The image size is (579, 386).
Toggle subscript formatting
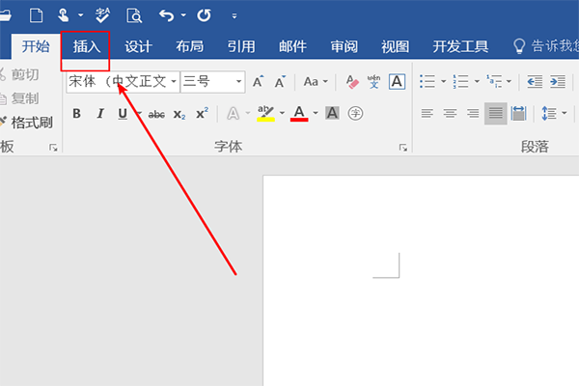[x=179, y=115]
